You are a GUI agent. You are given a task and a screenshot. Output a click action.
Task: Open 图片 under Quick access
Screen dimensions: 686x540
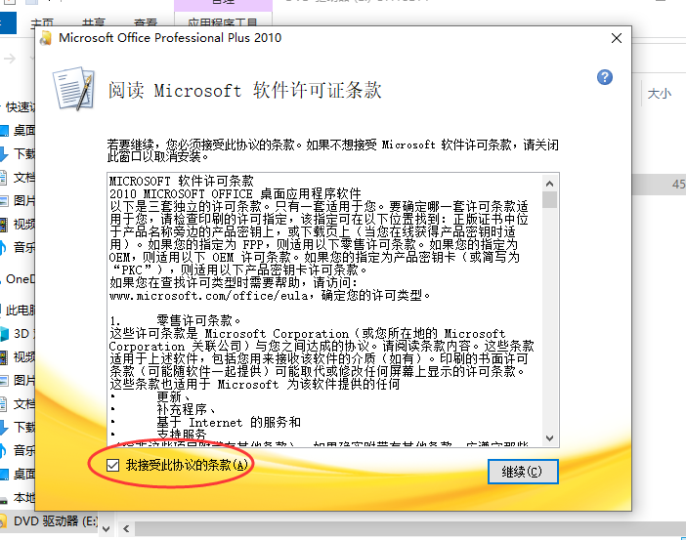pos(18,201)
